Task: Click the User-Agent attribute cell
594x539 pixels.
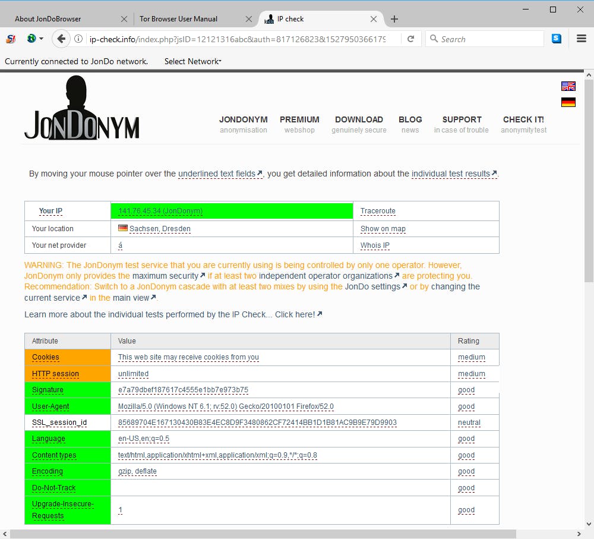Action: click(x=68, y=406)
